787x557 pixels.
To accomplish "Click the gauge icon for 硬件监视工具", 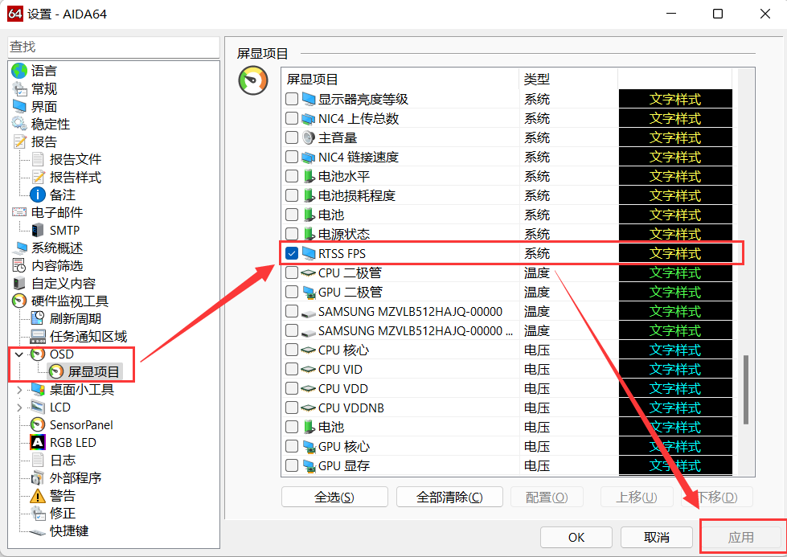I will click(x=19, y=301).
